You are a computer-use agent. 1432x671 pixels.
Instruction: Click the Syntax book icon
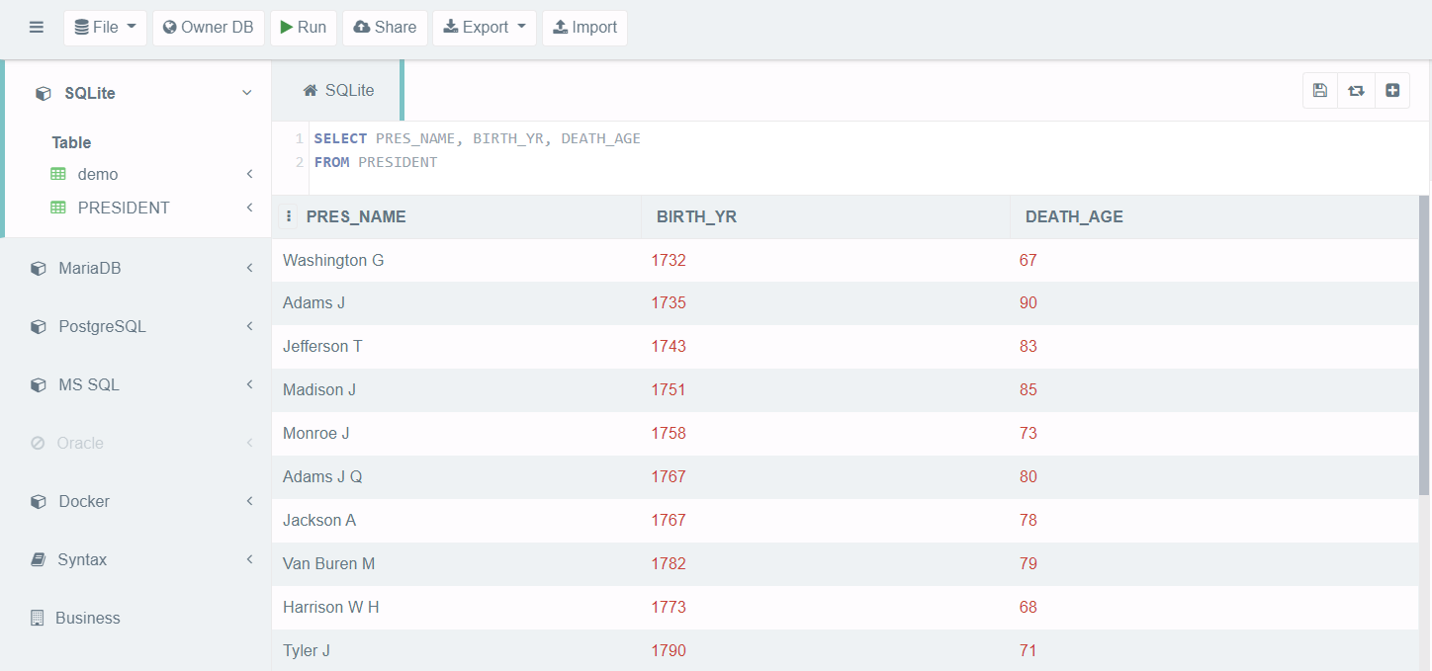click(38, 559)
